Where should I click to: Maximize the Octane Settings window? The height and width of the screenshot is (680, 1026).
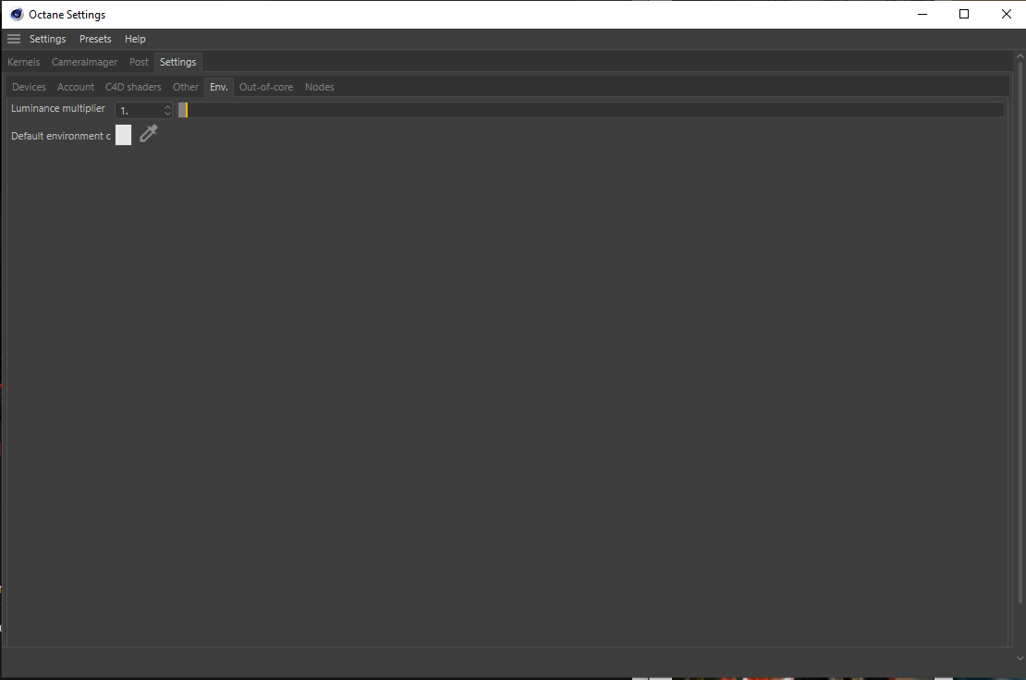pos(964,15)
